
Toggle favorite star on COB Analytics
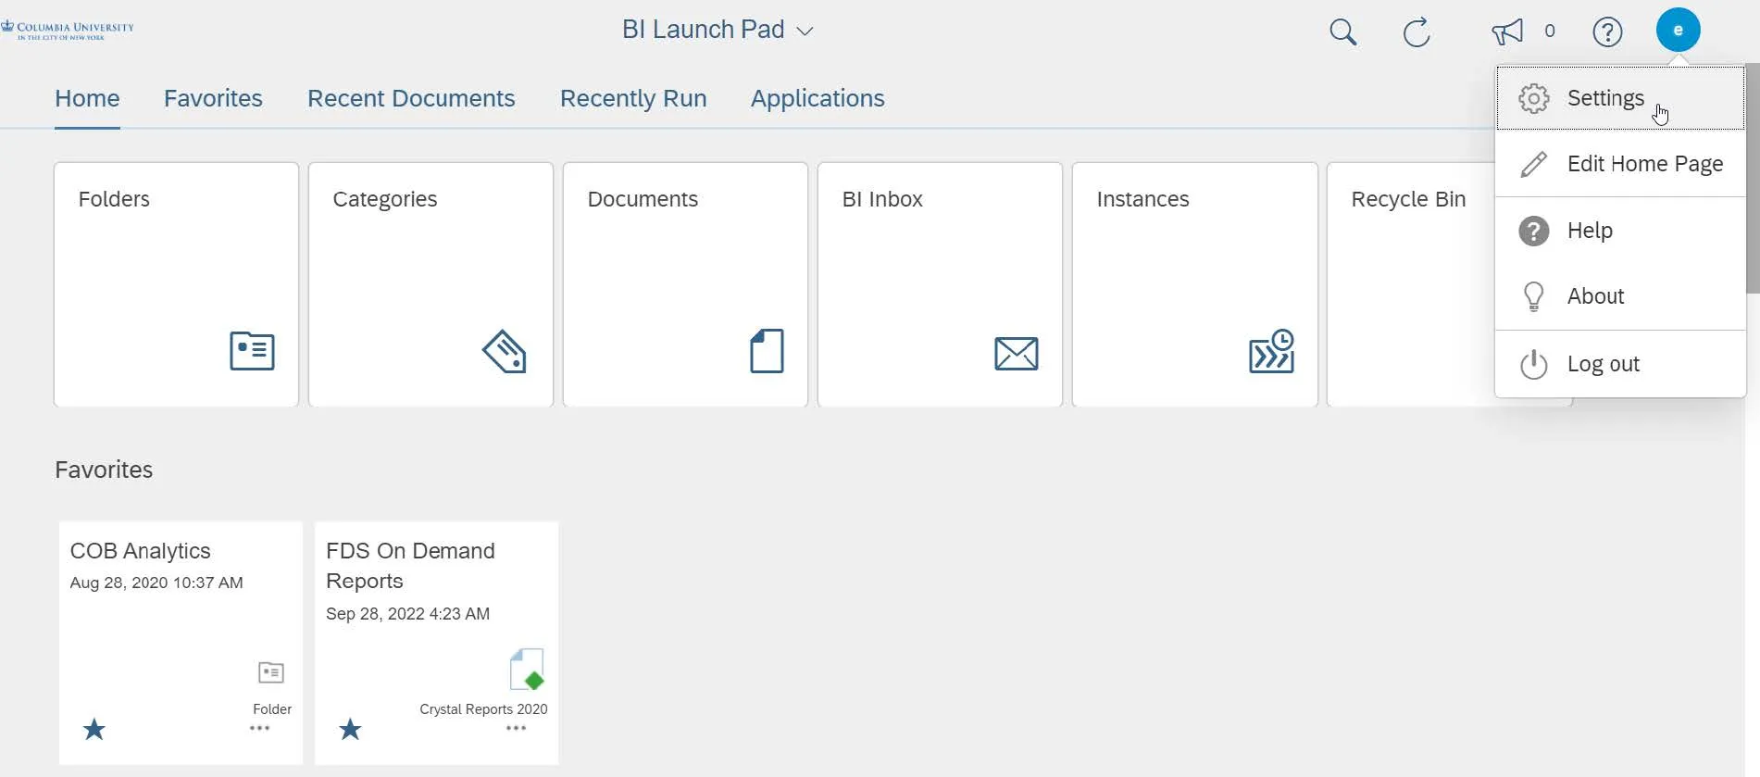[x=94, y=730]
